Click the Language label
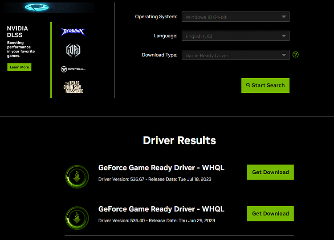This screenshot has height=240, width=334. point(166,36)
